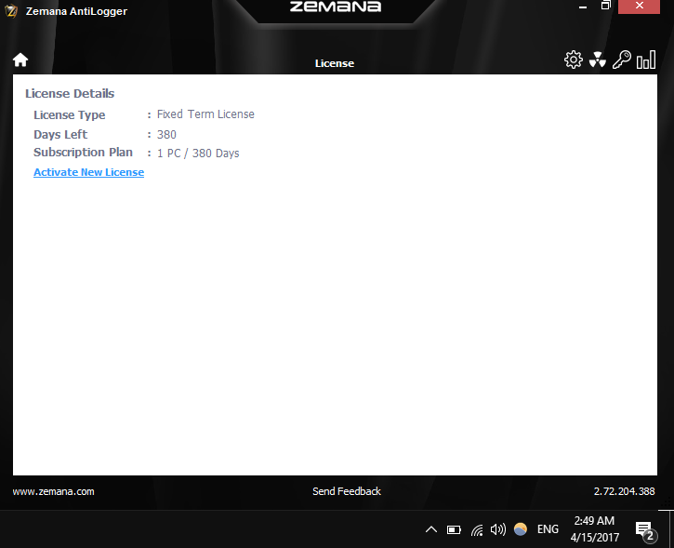674x548 pixels.
Task: Click the Show desktop strip
Action: tap(671, 529)
